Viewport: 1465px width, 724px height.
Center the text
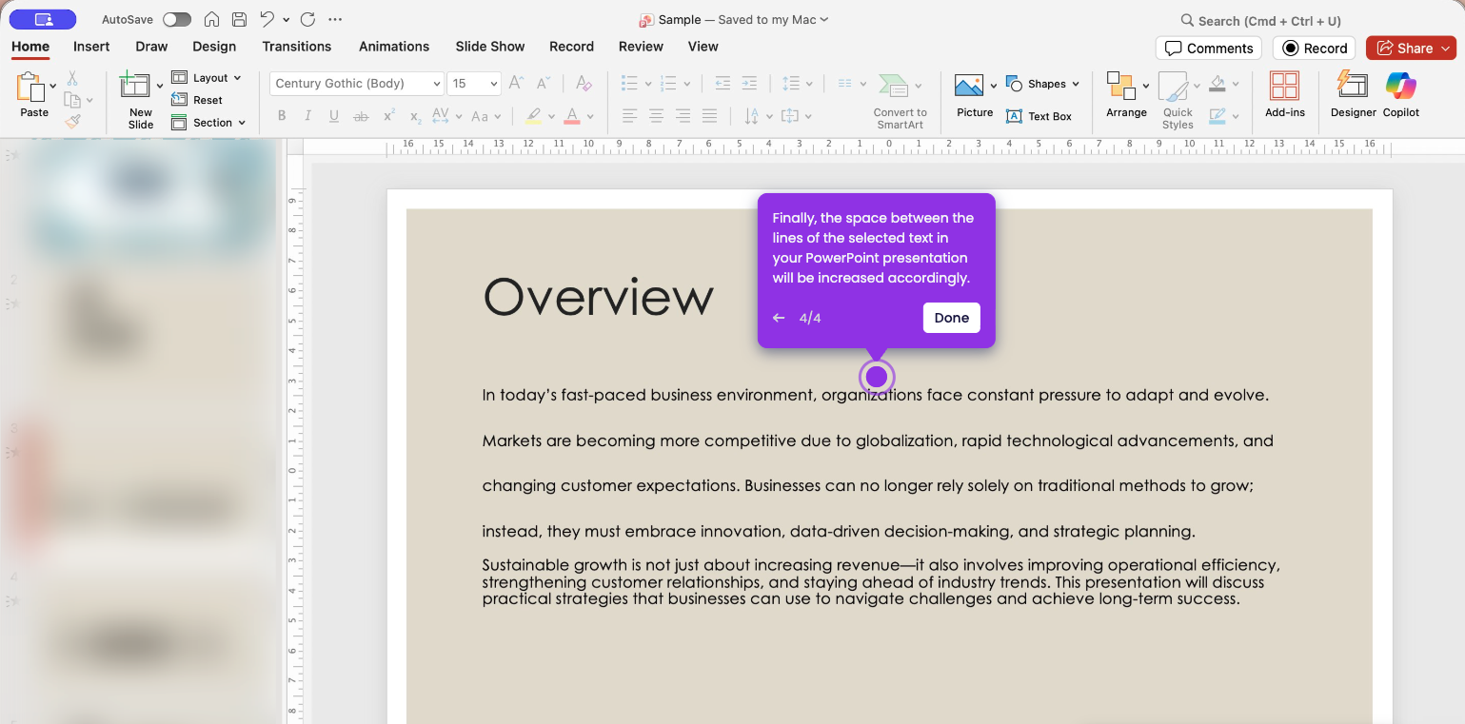(x=656, y=116)
